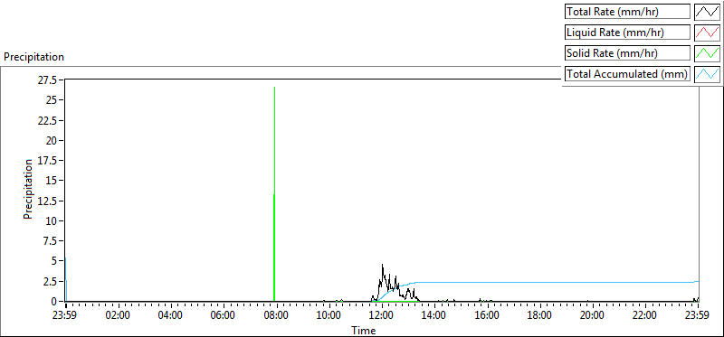Screen dimensions: 724x337
Task: Click the Time axis label
Action: click(x=364, y=330)
